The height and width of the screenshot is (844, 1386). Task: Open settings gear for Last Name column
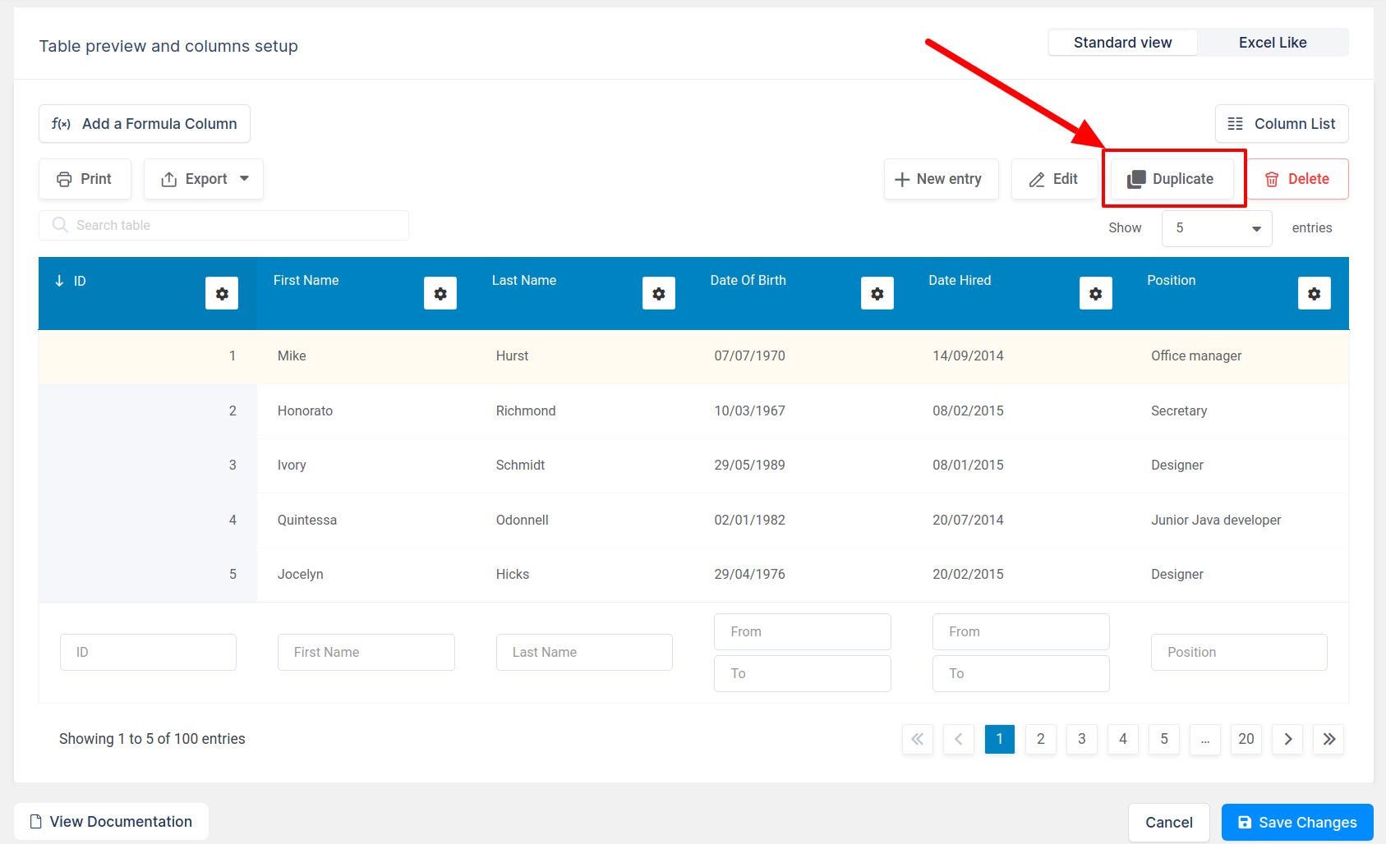tap(659, 293)
